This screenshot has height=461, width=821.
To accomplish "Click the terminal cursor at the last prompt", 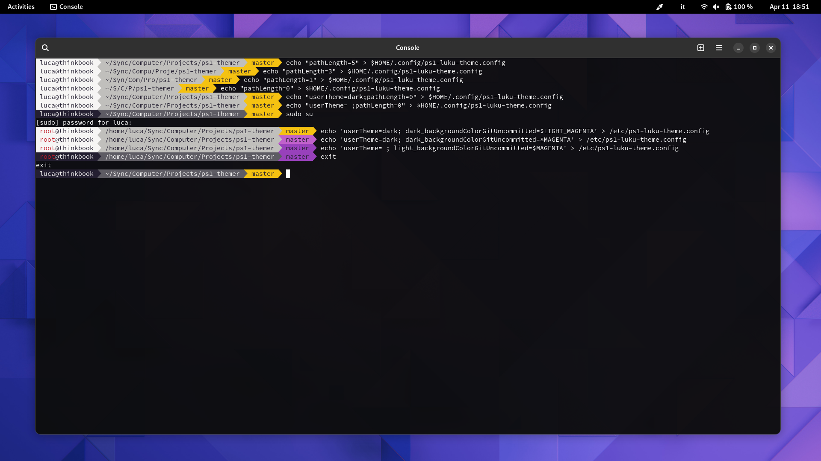I will 288,174.
